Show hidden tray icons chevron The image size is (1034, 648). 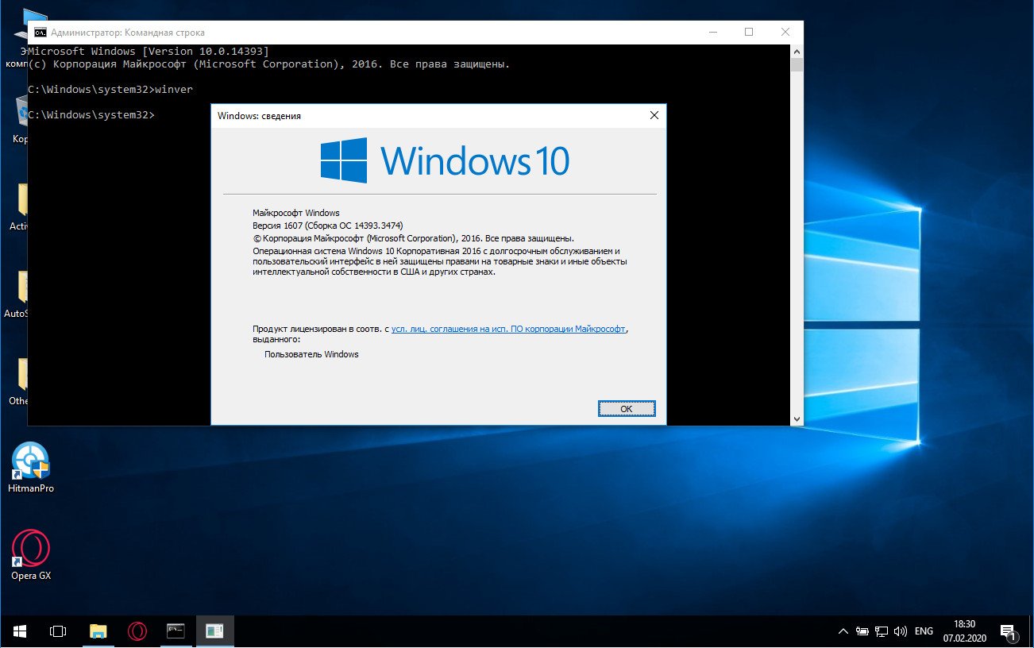tap(843, 632)
